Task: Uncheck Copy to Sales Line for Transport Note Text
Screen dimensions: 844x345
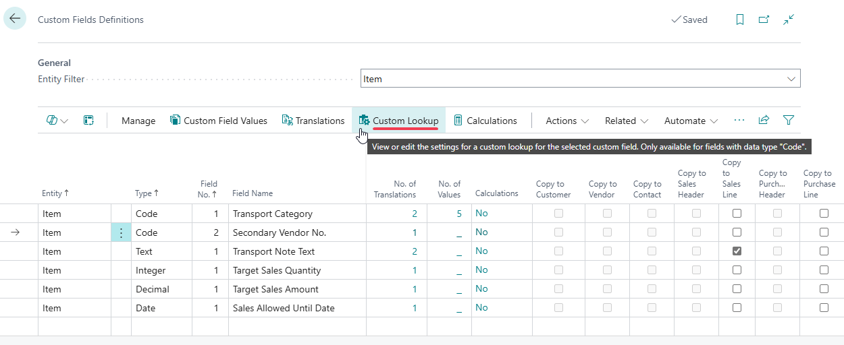Action: pyautogui.click(x=737, y=251)
